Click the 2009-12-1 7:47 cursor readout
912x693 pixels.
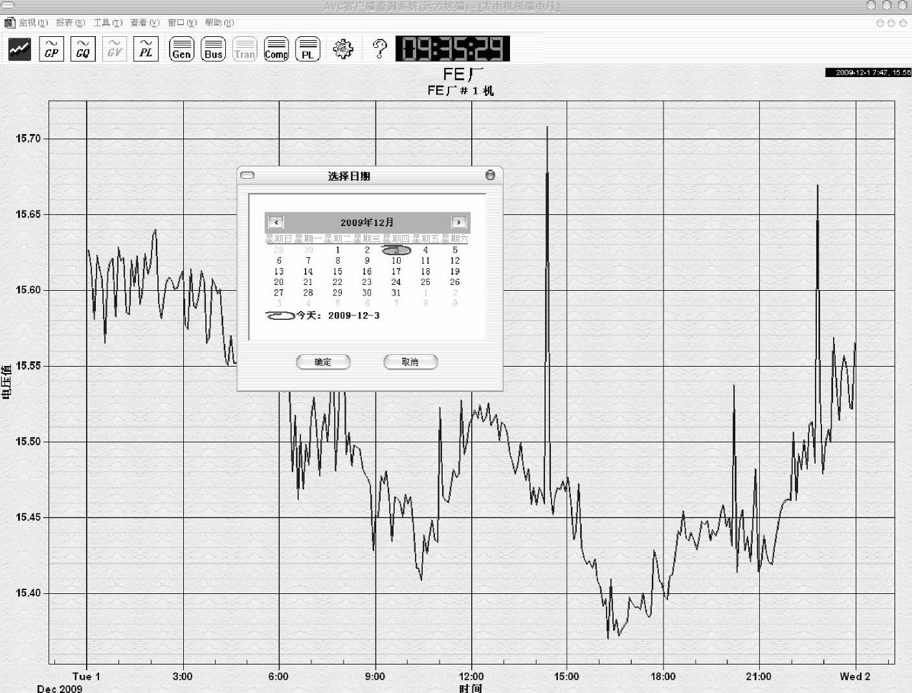click(868, 73)
